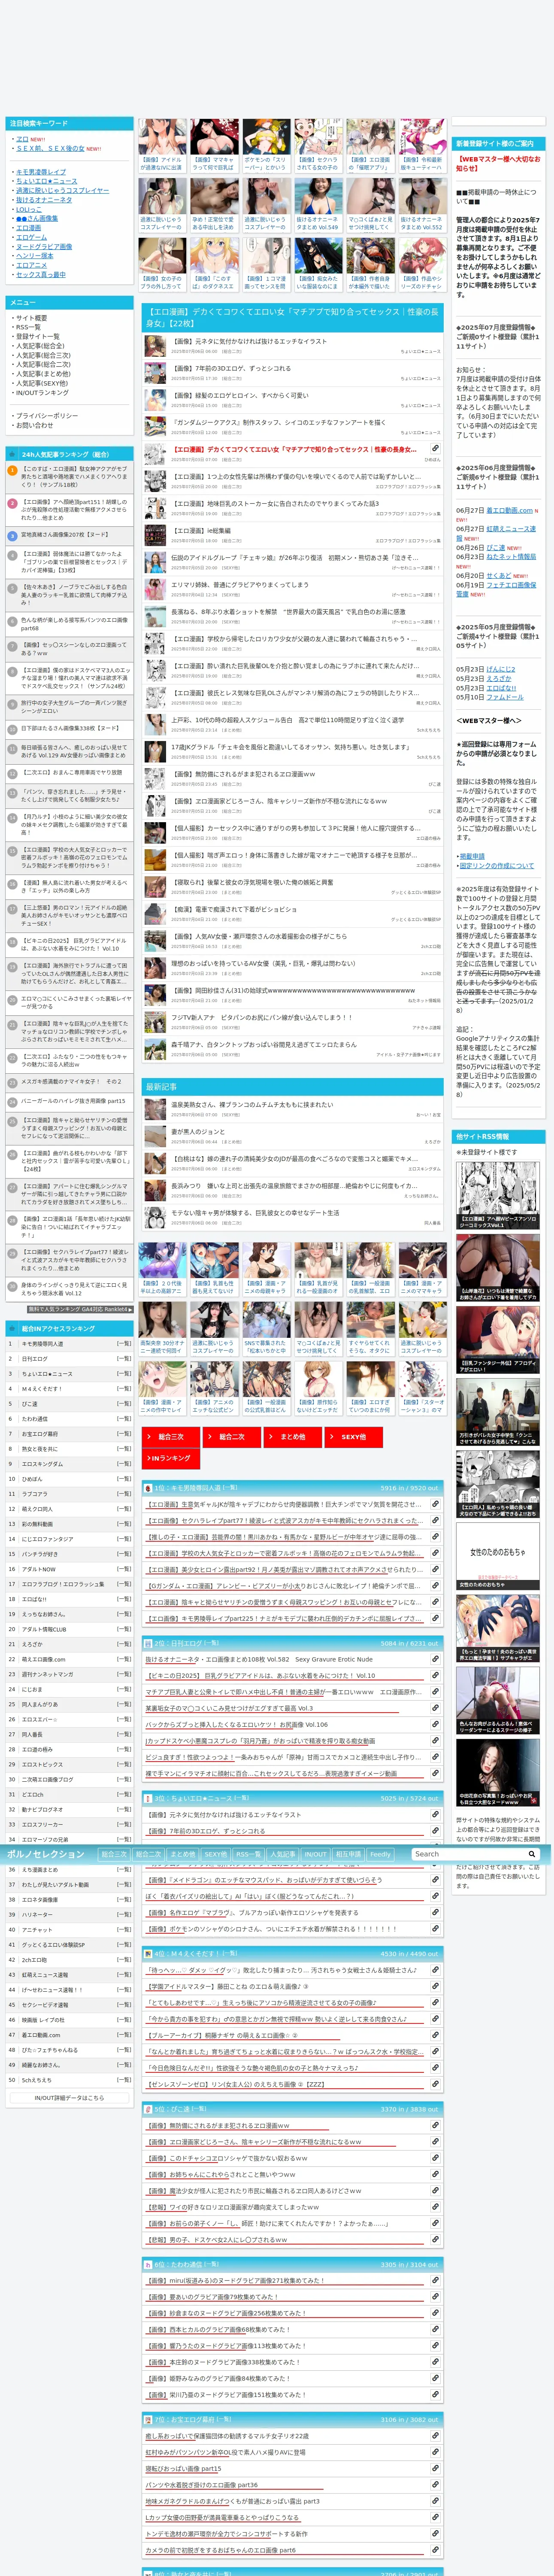This screenshot has height=2576, width=554.
Task: Click the magnifier search icon in sticky bar
Action: pyautogui.click(x=532, y=1854)
